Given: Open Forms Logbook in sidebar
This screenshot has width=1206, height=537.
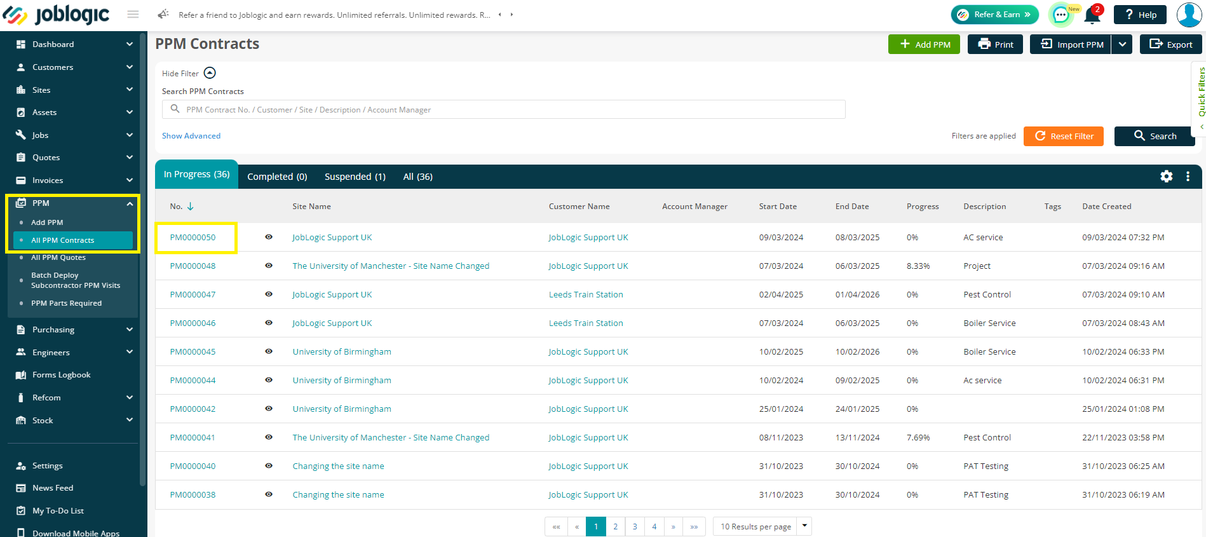Looking at the screenshot, I should point(61,375).
